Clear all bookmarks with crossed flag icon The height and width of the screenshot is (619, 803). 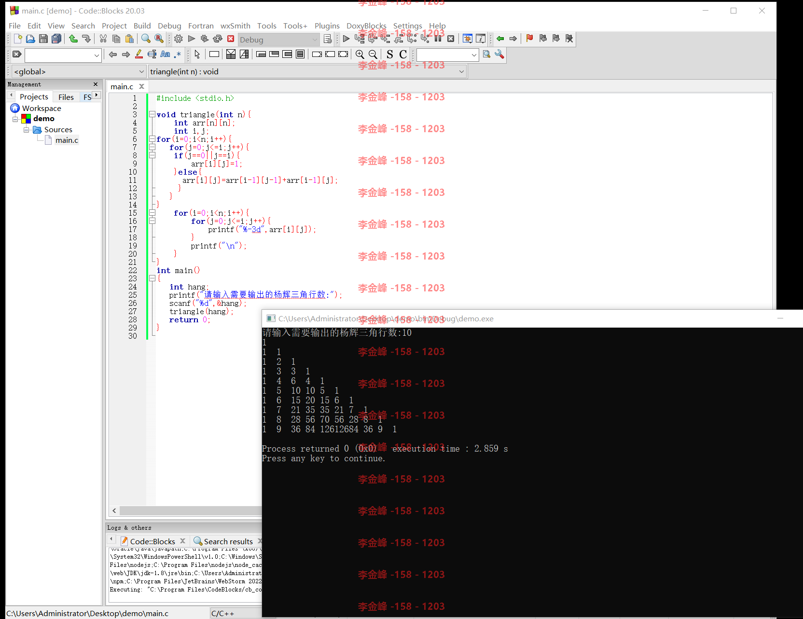tap(569, 39)
